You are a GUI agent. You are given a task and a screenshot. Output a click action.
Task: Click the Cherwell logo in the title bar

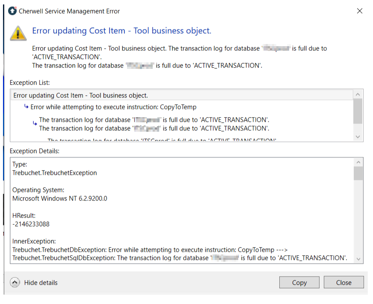coord(11,12)
